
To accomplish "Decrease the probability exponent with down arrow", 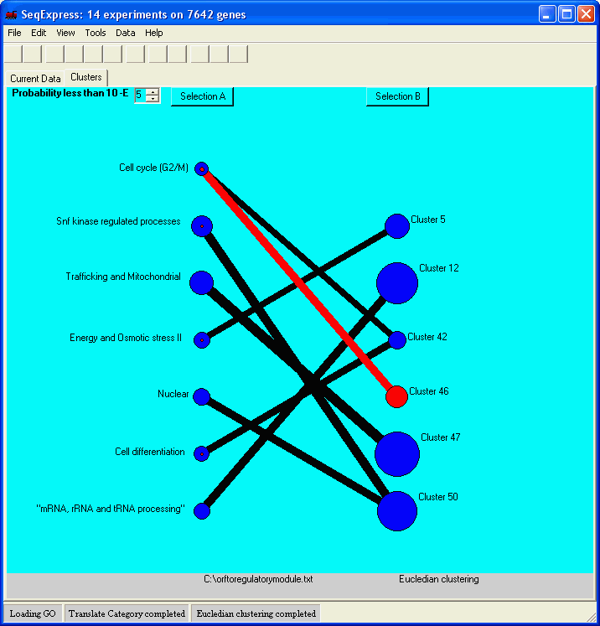I will 152,100.
